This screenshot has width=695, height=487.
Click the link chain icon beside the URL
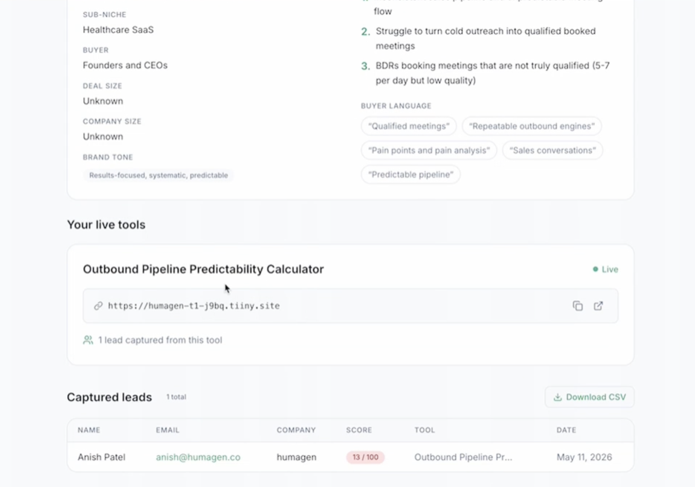(98, 306)
